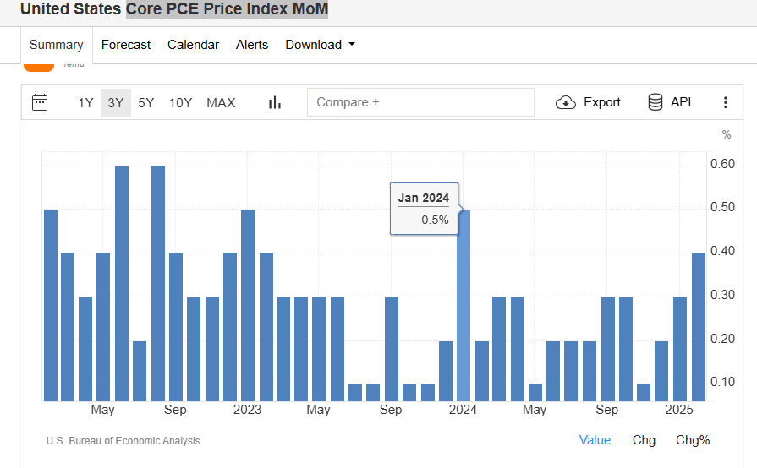757x468 pixels.
Task: Select the MAX time range
Action: point(221,103)
